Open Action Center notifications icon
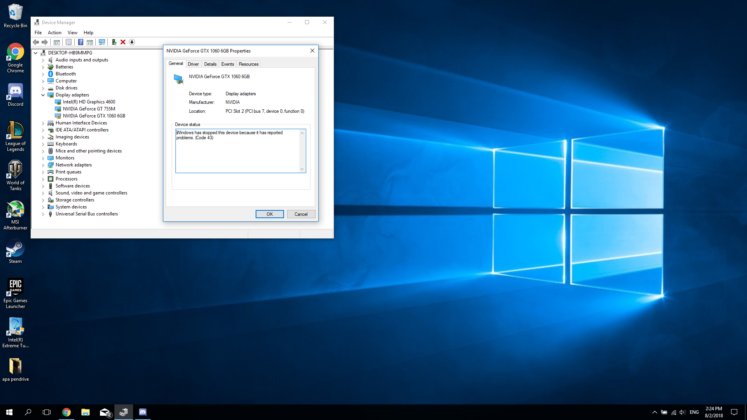Screen dimensions: 747x420 tap(734, 412)
